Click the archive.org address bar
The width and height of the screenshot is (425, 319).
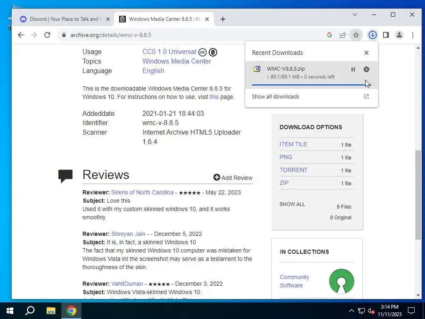click(x=190, y=35)
